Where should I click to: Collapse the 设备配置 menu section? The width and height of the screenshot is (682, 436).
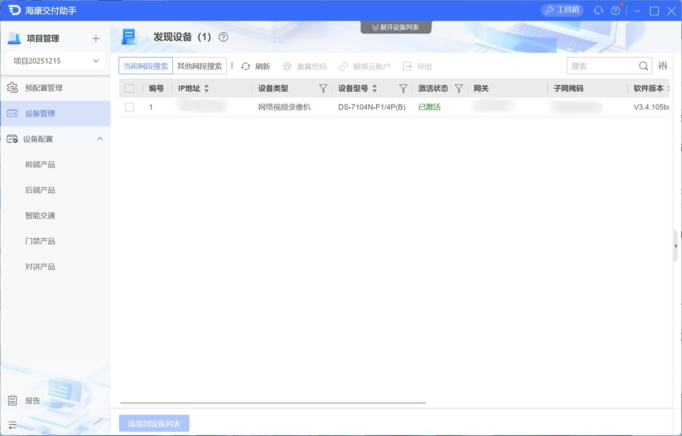tap(100, 139)
